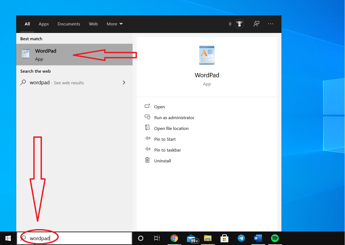Select Pin to taskbar
This screenshot has width=345, height=245.
click(167, 150)
